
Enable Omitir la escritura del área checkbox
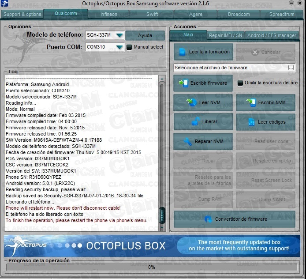pos(240,83)
